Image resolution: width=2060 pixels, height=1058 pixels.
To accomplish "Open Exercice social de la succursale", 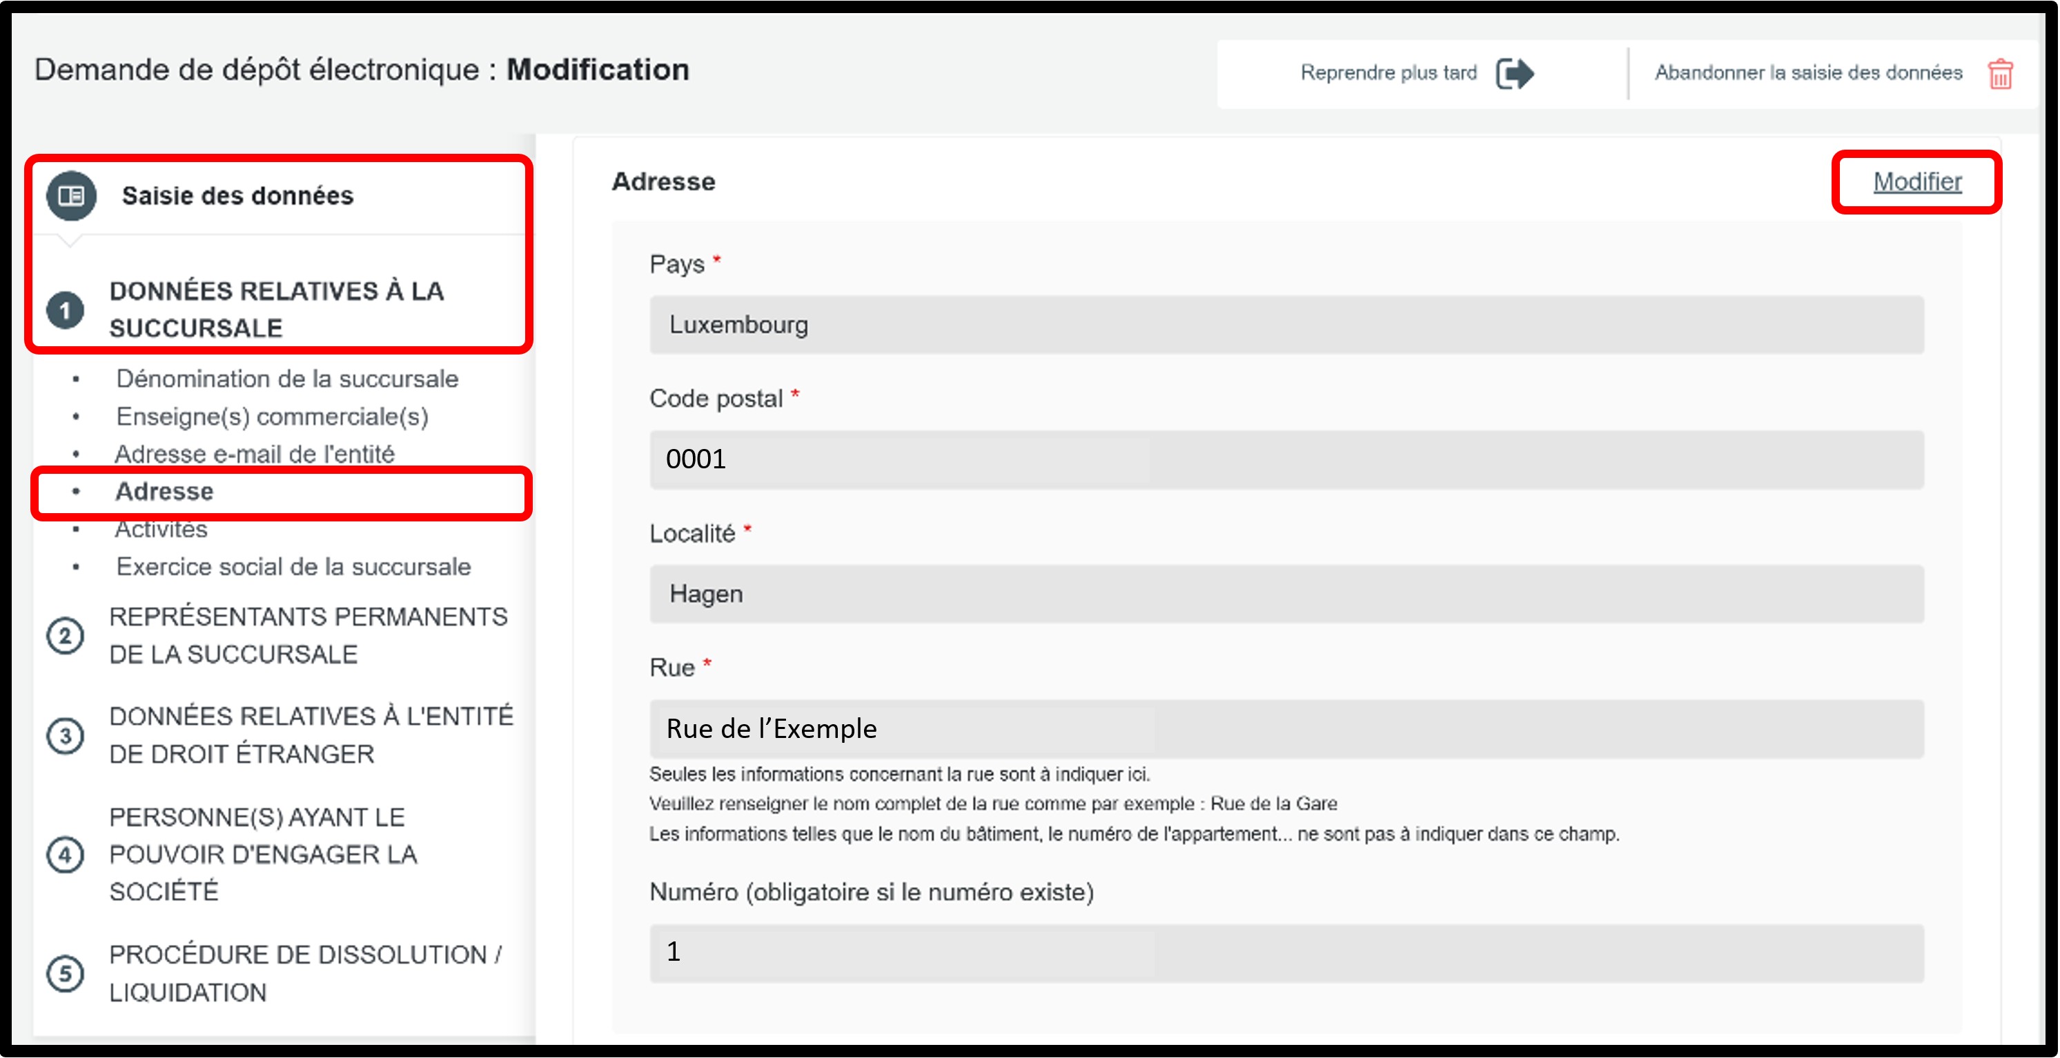I will point(293,566).
